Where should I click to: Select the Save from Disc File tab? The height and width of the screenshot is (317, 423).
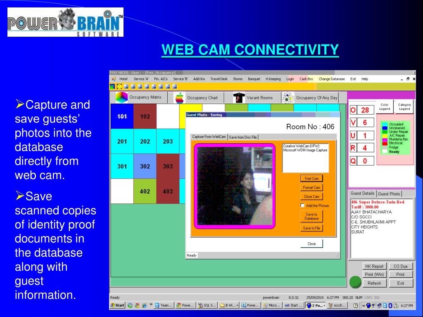tap(243, 137)
